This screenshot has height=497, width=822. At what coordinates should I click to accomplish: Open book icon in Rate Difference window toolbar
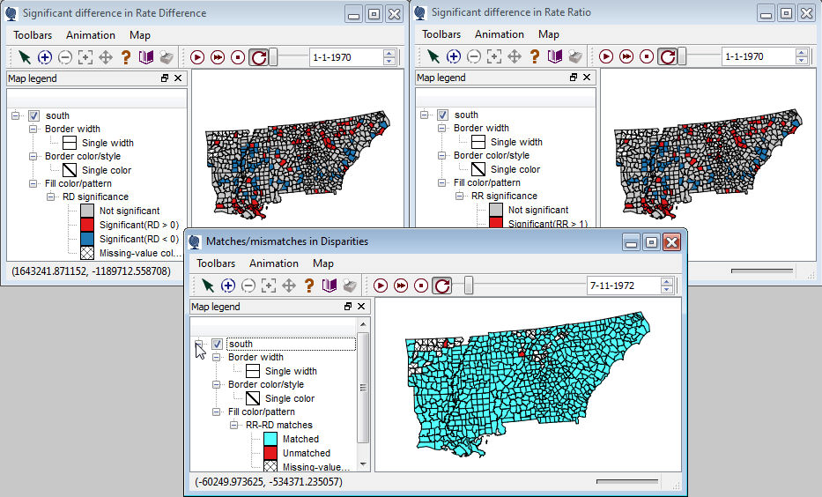(x=145, y=57)
